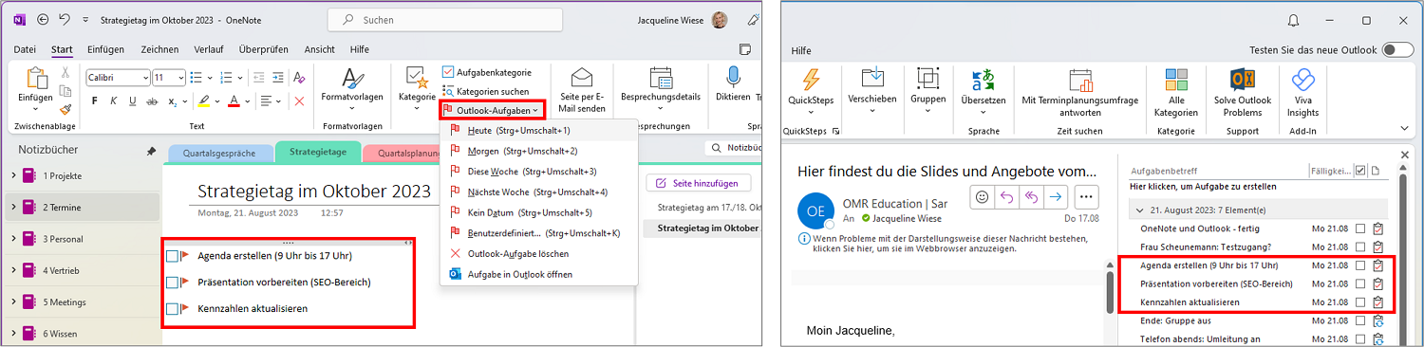Open font color red A swatch
The height and width of the screenshot is (347, 1424).
click(x=234, y=101)
